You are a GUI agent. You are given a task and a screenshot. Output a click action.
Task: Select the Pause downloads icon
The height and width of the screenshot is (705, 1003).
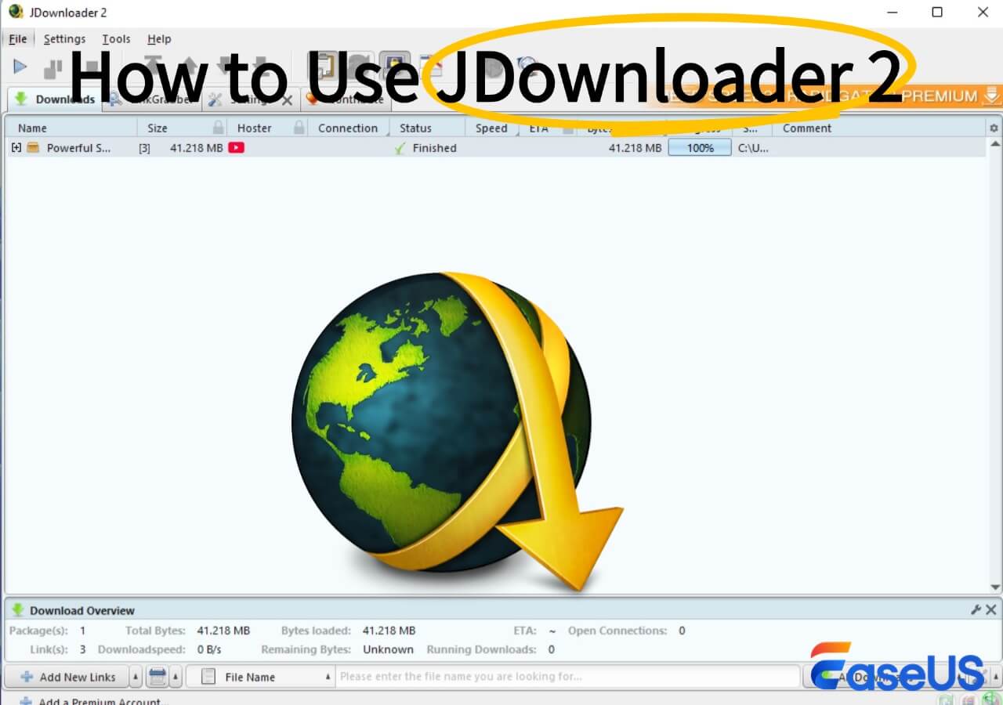pos(52,67)
